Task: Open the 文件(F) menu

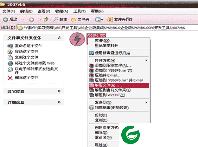Action: point(9,11)
